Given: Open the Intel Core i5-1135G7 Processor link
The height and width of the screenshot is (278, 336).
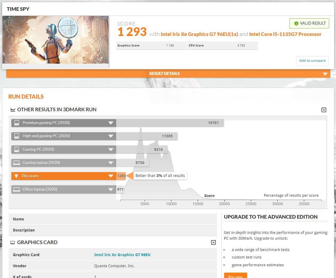Looking at the screenshot, I should tap(285, 34).
